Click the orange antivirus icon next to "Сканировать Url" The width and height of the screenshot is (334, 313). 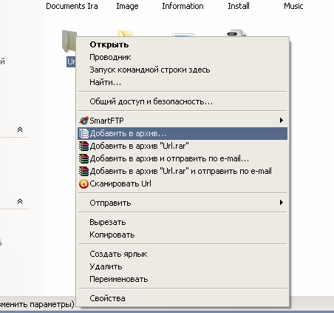(83, 184)
